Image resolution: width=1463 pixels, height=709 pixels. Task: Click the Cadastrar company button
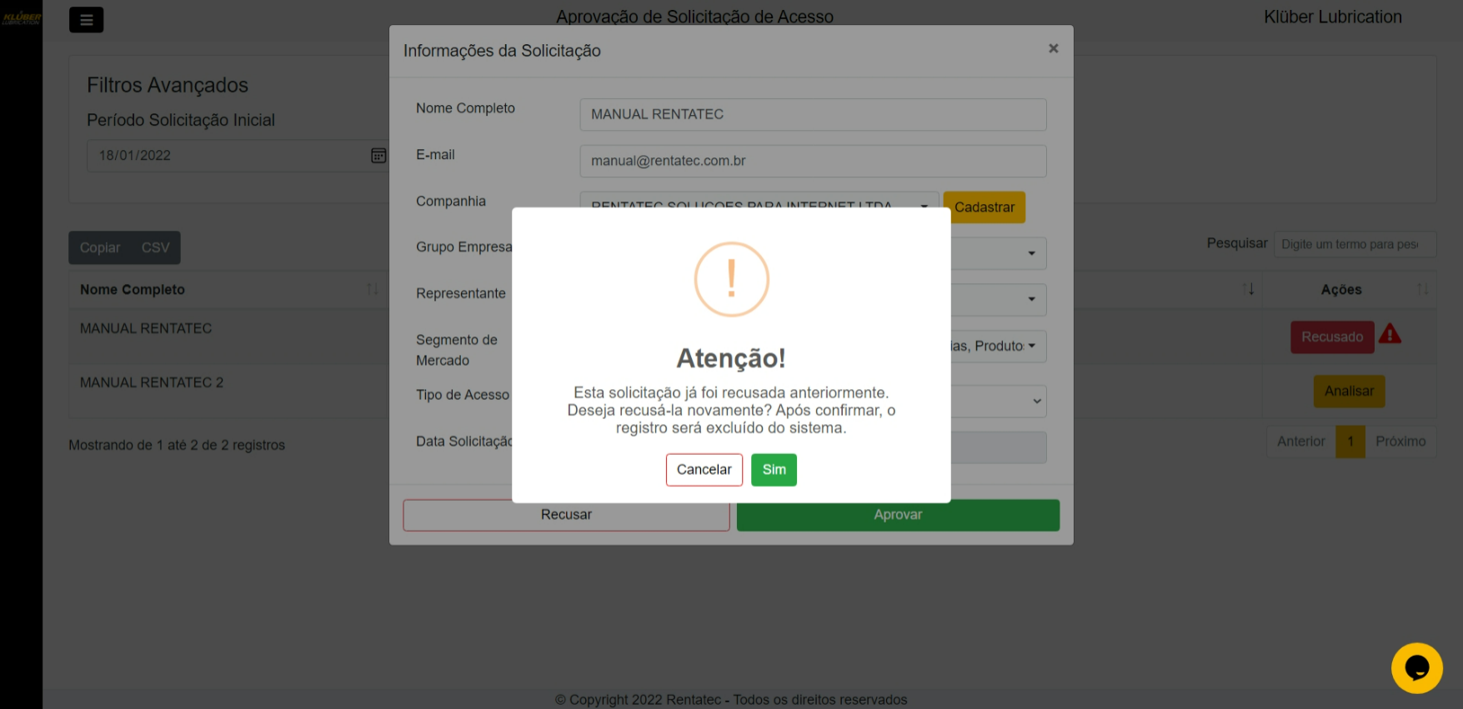(x=984, y=207)
